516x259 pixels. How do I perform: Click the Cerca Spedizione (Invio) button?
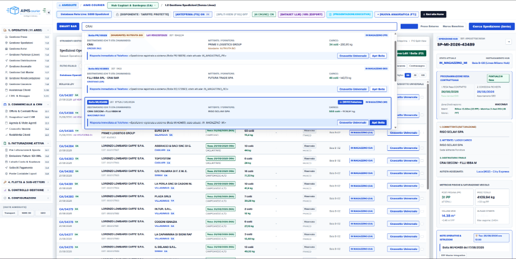click(492, 26)
